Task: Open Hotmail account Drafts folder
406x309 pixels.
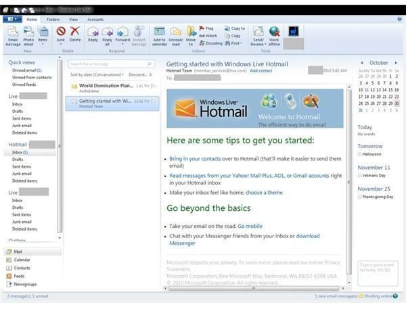Action: click(x=18, y=160)
